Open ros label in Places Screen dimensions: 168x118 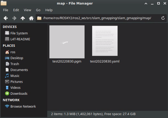13,52
